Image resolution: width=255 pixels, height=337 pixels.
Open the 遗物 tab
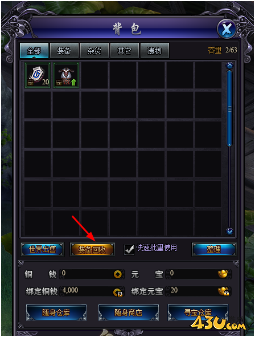(155, 51)
